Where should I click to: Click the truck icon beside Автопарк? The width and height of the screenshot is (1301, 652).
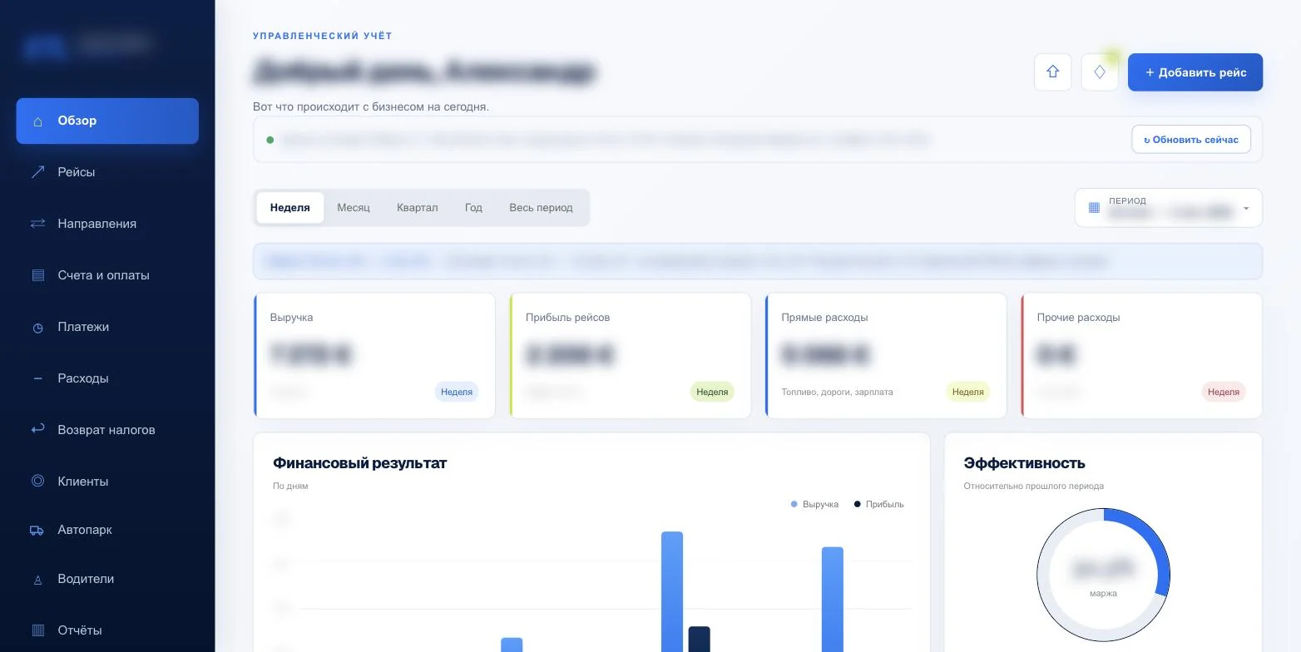pos(37,531)
